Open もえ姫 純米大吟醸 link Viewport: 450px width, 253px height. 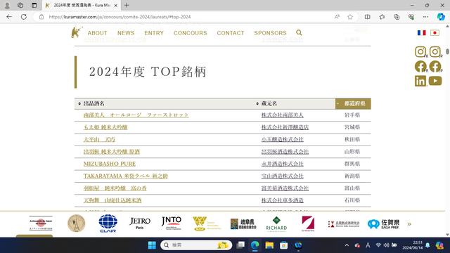pyautogui.click(x=105, y=127)
